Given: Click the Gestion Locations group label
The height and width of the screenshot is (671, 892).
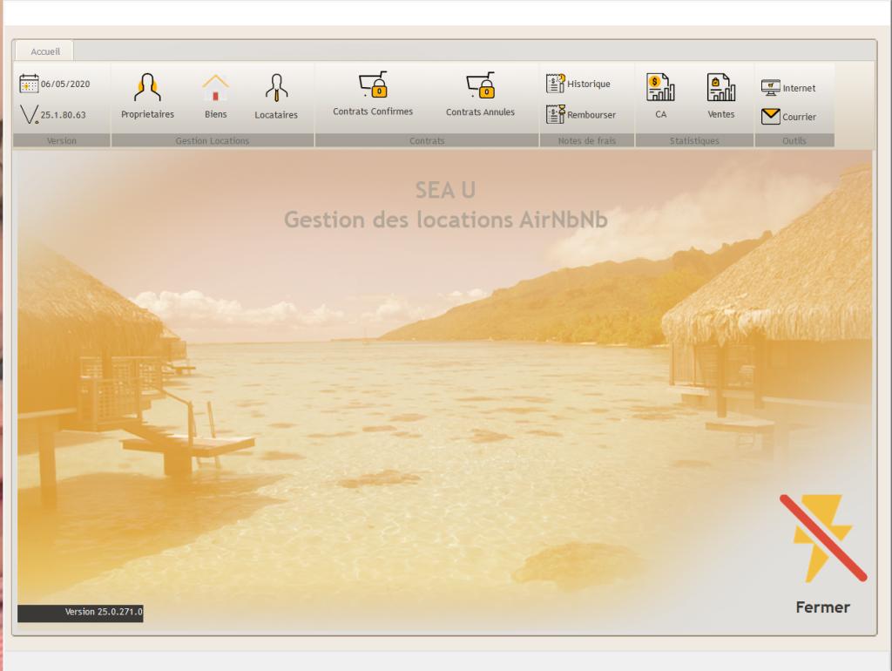Looking at the screenshot, I should click(213, 140).
